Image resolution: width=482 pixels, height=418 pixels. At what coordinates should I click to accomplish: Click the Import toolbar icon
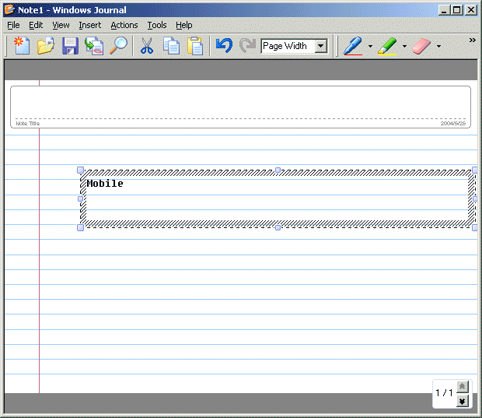coord(94,46)
